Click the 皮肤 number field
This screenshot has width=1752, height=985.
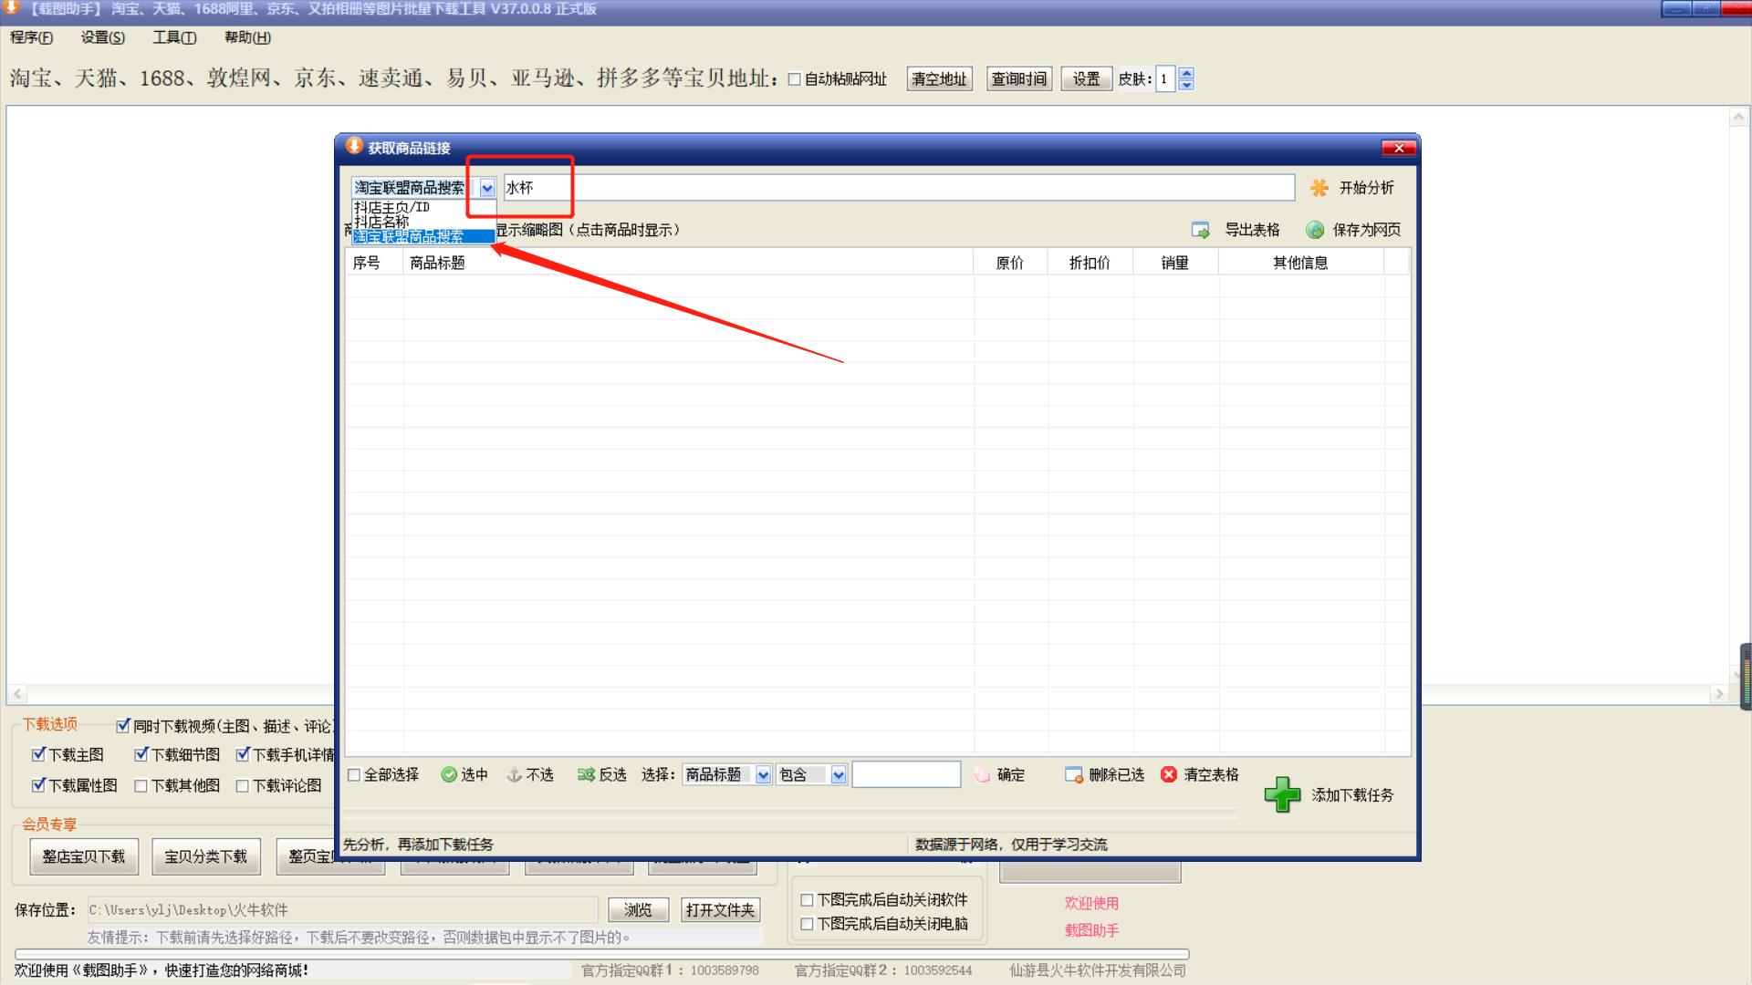[1165, 79]
